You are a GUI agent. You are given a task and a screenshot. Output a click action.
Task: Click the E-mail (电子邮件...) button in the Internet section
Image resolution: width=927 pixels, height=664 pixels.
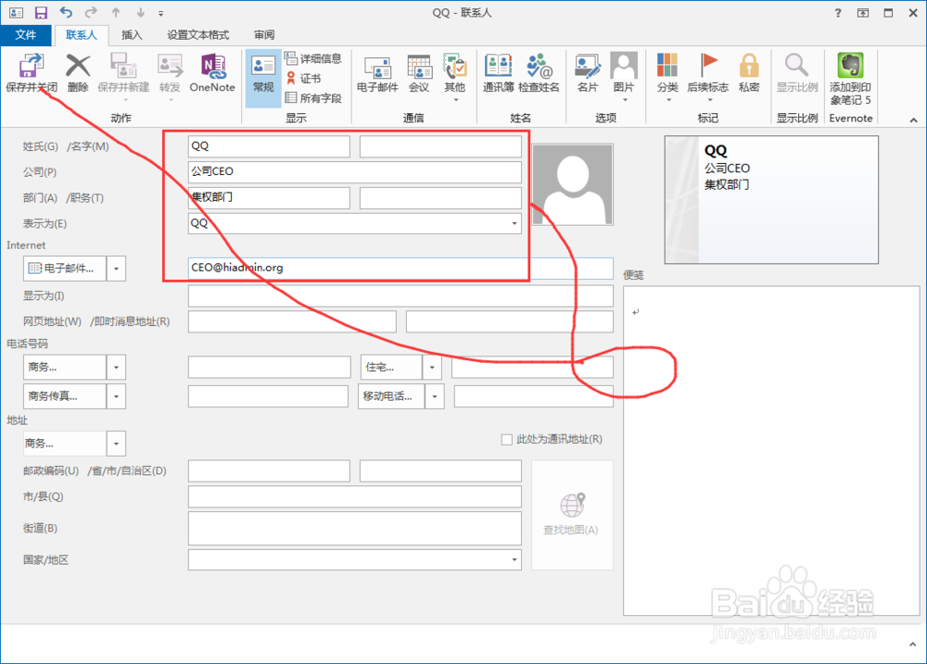pyautogui.click(x=65, y=269)
